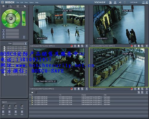
Task: Toggle the first digital I/O input indicator
Action: pyautogui.click(x=3, y=106)
